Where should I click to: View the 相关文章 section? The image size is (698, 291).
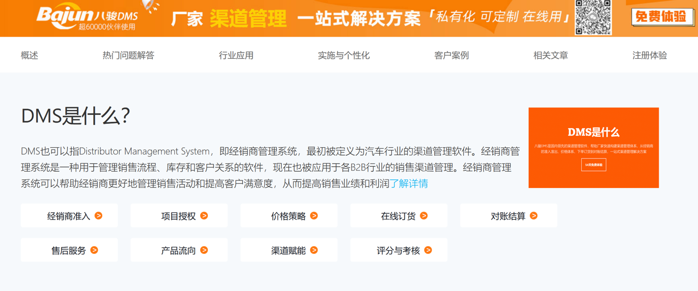[551, 55]
